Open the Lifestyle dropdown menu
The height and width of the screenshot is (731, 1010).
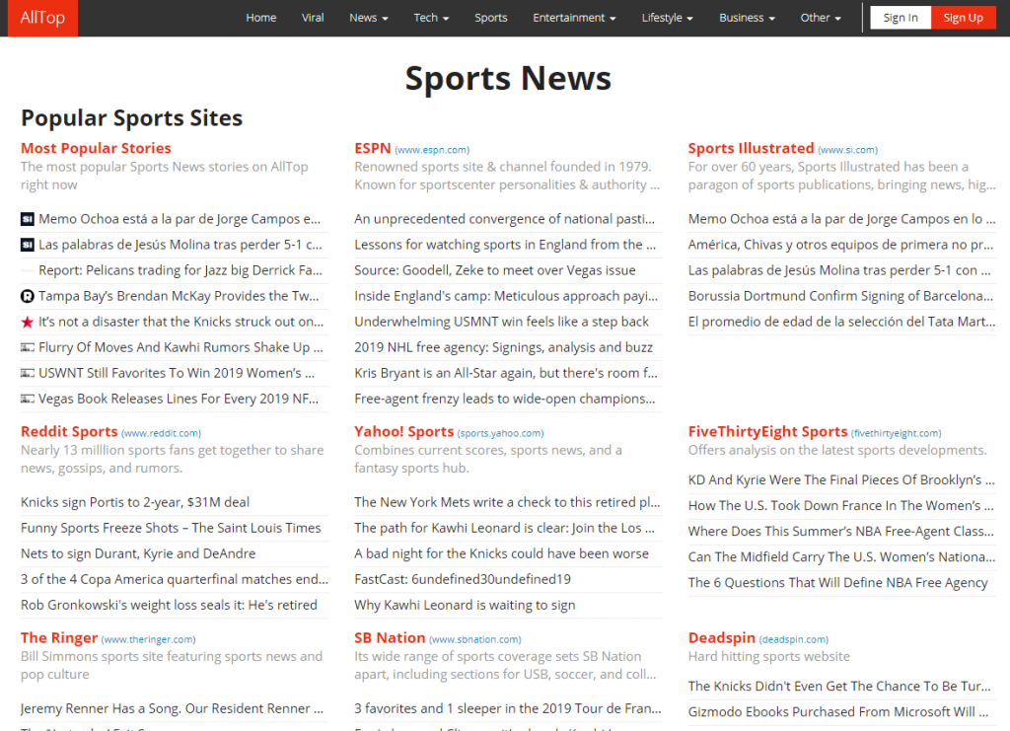tap(668, 18)
